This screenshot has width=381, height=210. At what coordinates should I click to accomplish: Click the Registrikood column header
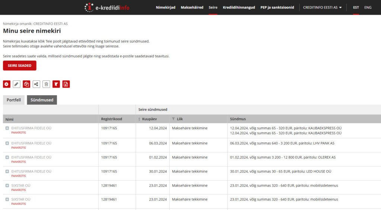(112, 119)
